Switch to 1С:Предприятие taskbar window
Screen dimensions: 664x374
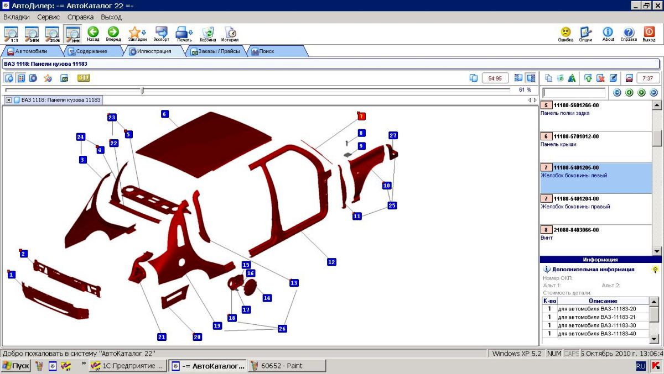128,366
